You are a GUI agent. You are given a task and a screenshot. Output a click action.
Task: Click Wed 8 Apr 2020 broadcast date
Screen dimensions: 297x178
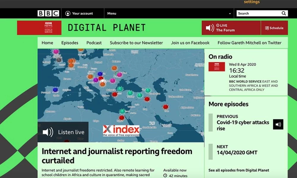point(242,64)
